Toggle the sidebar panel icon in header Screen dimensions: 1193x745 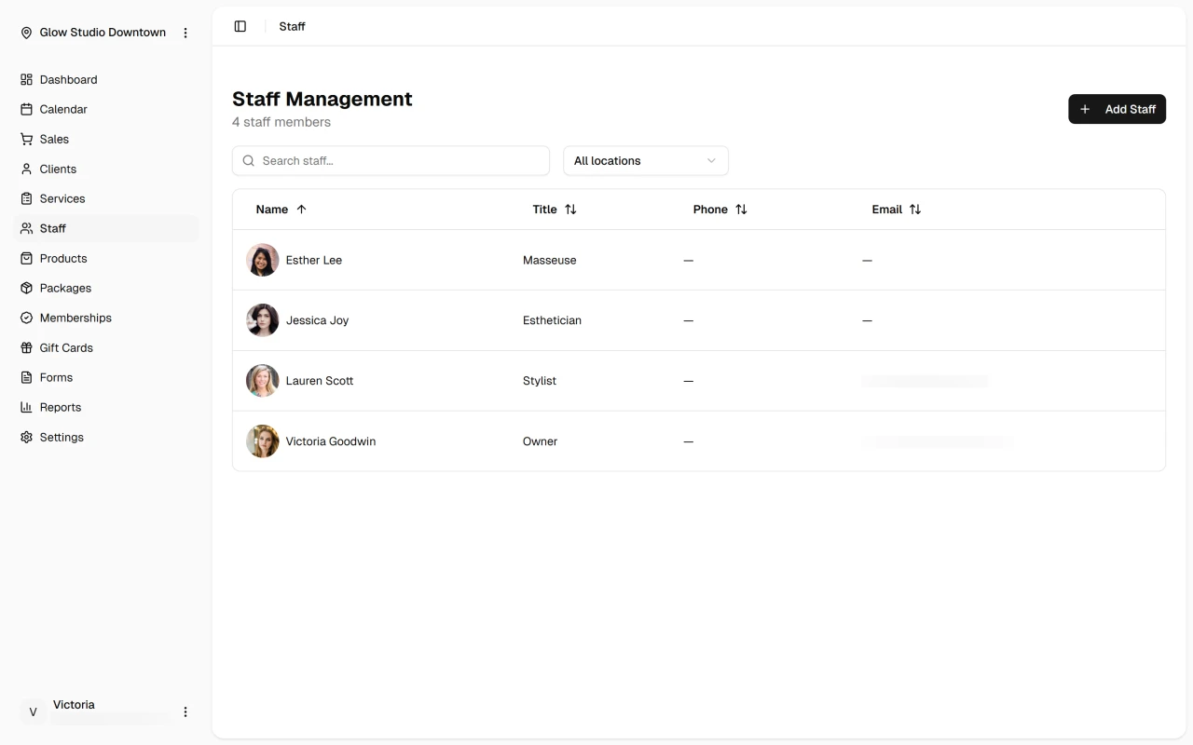coord(240,26)
